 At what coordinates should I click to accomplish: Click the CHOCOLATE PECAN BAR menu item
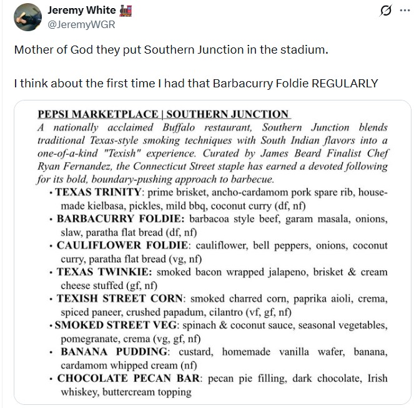[x=219, y=386]
